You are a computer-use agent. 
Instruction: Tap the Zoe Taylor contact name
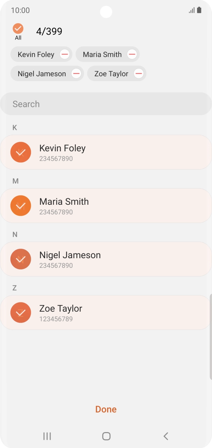[61, 308]
